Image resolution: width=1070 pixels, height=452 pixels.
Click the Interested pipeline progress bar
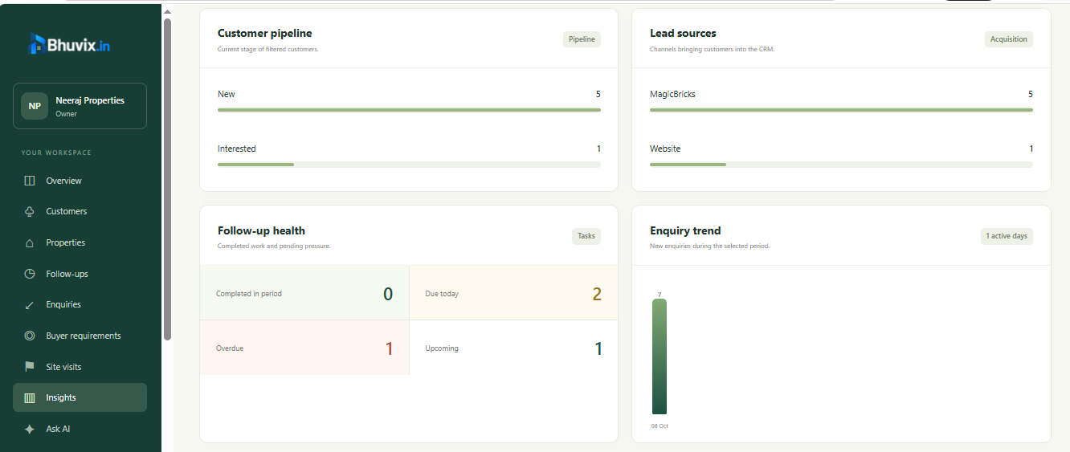pyautogui.click(x=409, y=165)
